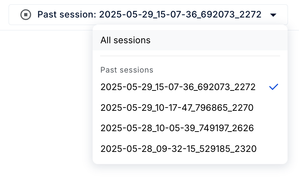299x183 pixels.
Task: Click the stop-circle icon beside Past session
Action: coord(26,15)
